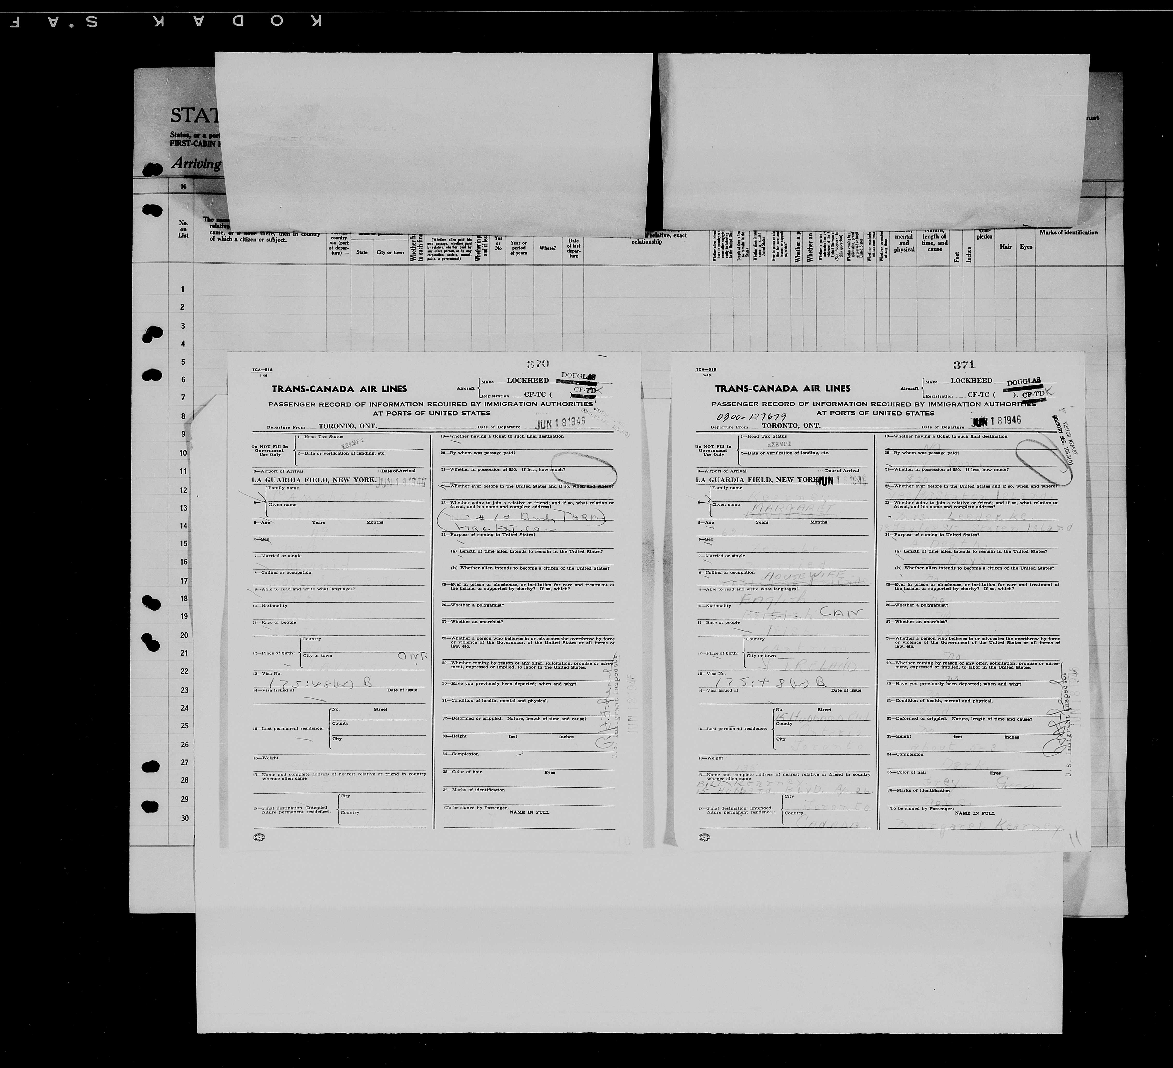1173x1068 pixels.
Task: Select the "No. on List" column header
Action: pos(183,229)
